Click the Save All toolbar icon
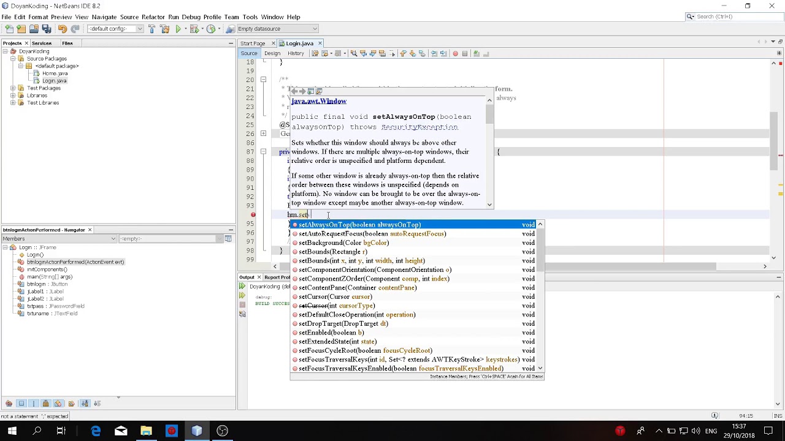Image resolution: width=785 pixels, height=441 pixels. coord(47,29)
